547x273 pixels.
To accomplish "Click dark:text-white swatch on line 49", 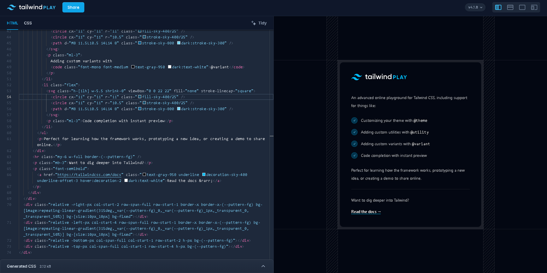I will coord(170,67).
